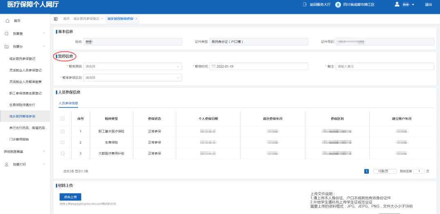The height and width of the screenshot is (214, 440).
Task: Click the 个人参保日期 column header
Action: (x=208, y=119)
